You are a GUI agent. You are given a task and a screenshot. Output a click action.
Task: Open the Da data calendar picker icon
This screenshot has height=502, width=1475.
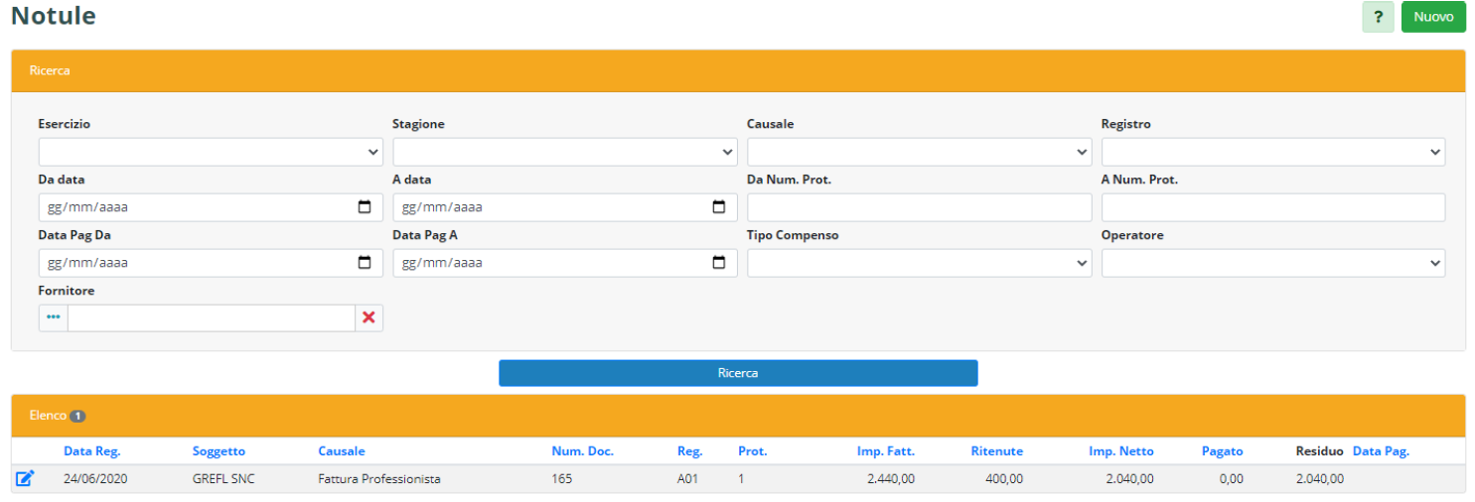[364, 207]
